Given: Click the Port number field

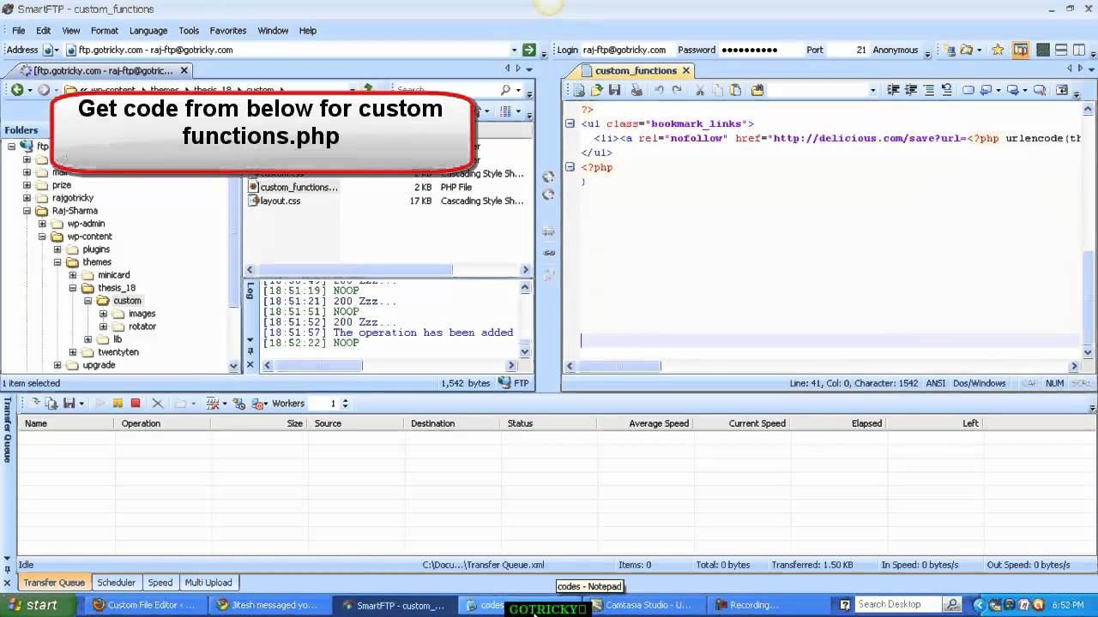Looking at the screenshot, I should [x=849, y=50].
